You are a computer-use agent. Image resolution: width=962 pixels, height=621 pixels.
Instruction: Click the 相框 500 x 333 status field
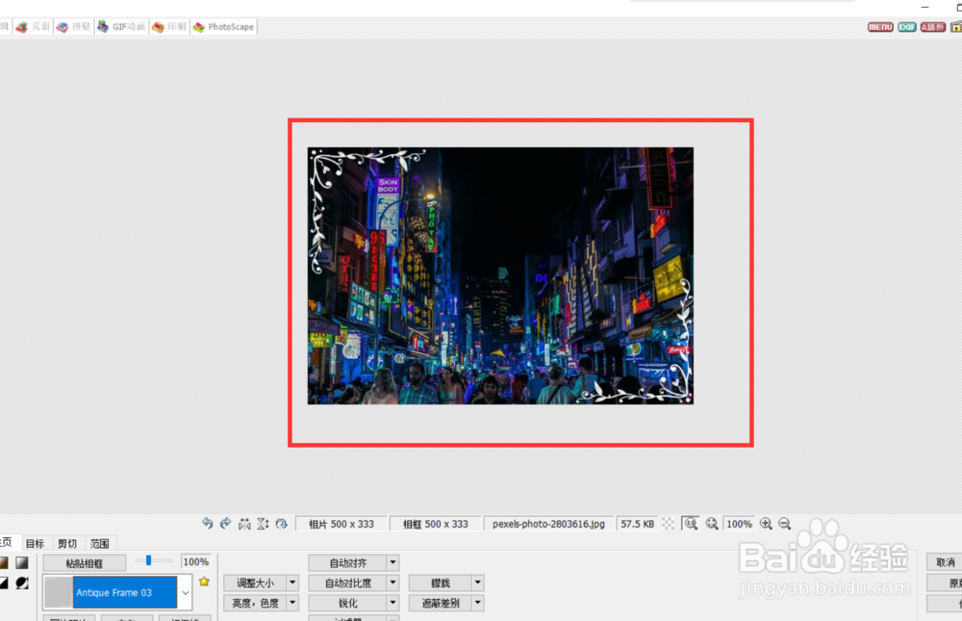pos(436,524)
